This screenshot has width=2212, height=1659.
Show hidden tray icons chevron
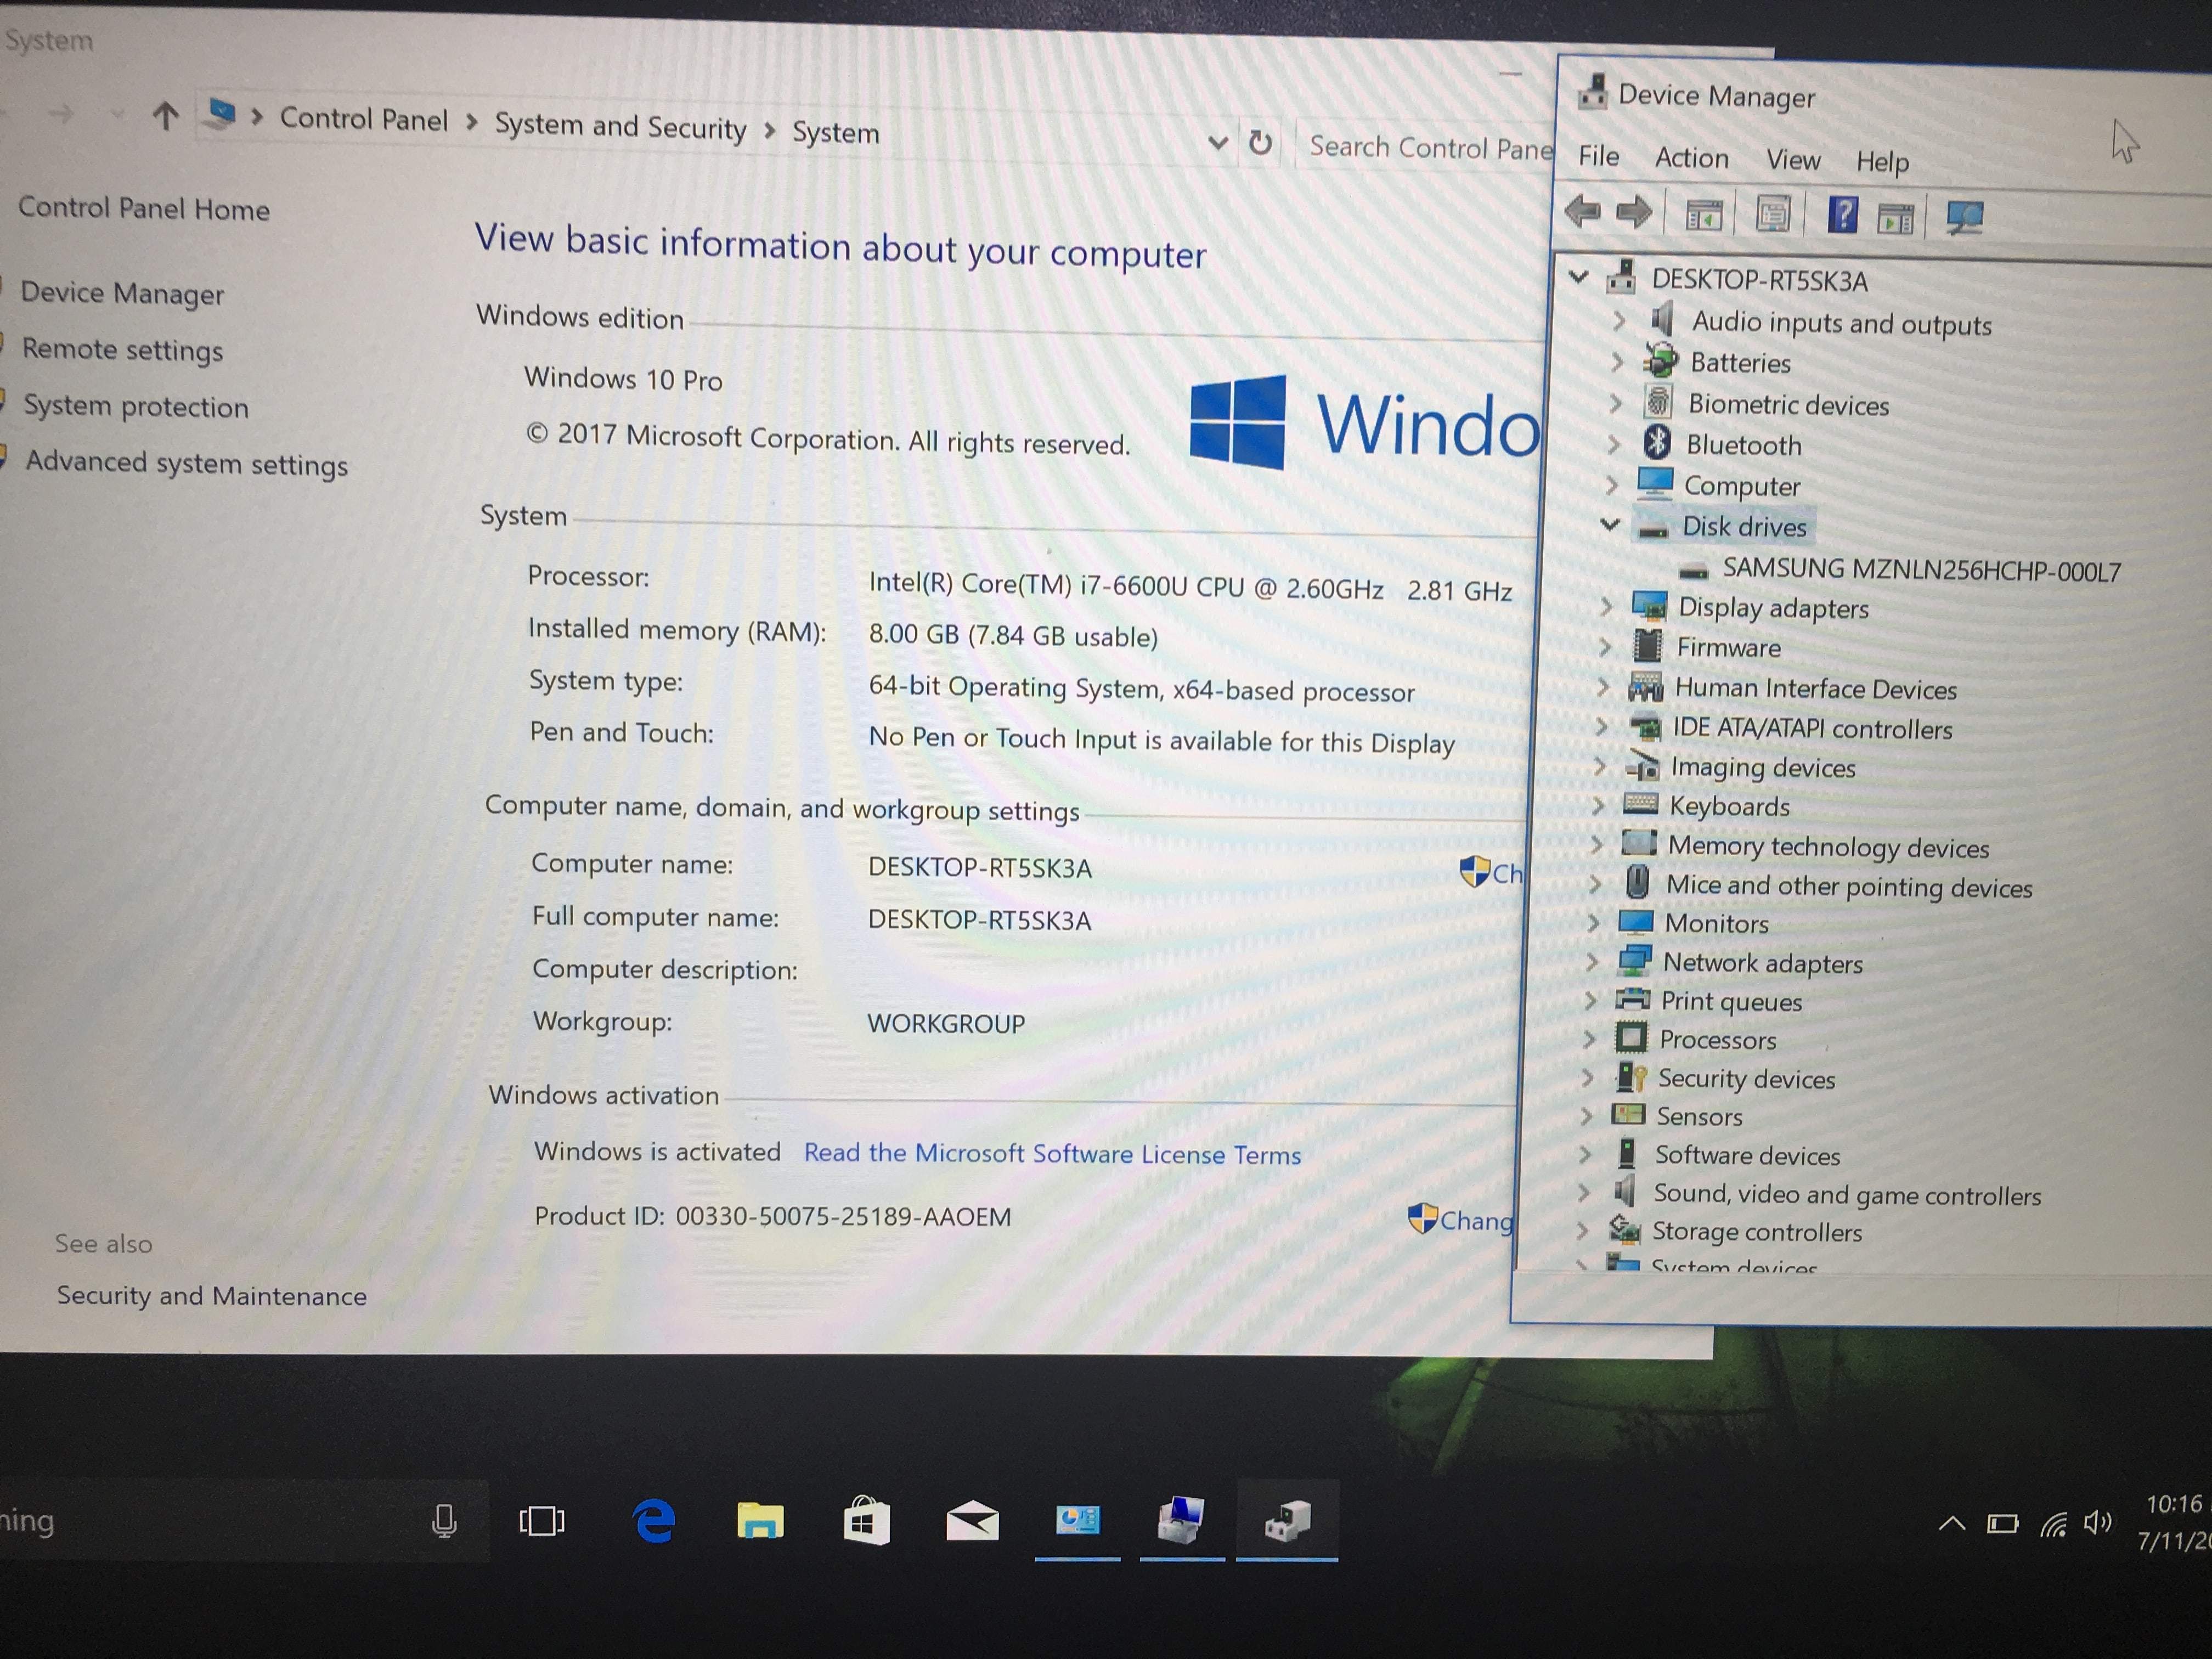coord(1952,1524)
